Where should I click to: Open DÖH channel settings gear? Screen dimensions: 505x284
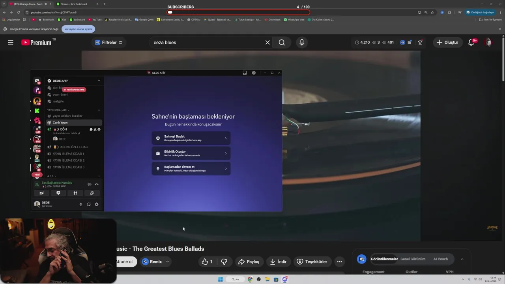coord(99,129)
